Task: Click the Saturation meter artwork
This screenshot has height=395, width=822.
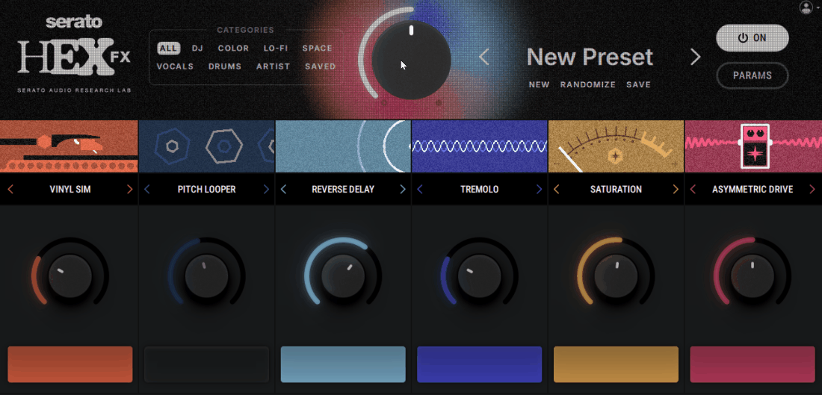Action: [616, 146]
